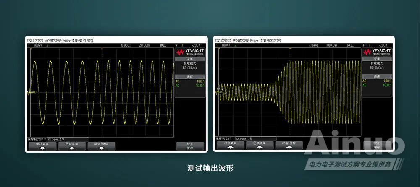The height and width of the screenshot is (187, 420).
Task: Click trigger position marker atop right waveform
Action: click(x=290, y=49)
